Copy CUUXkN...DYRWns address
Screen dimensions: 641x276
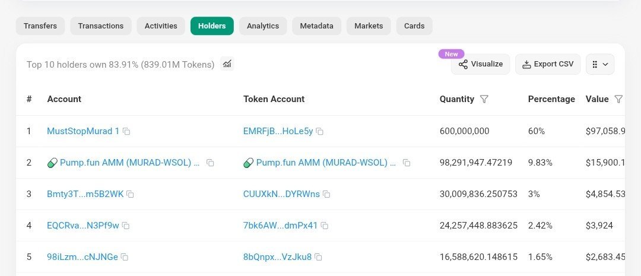point(326,194)
